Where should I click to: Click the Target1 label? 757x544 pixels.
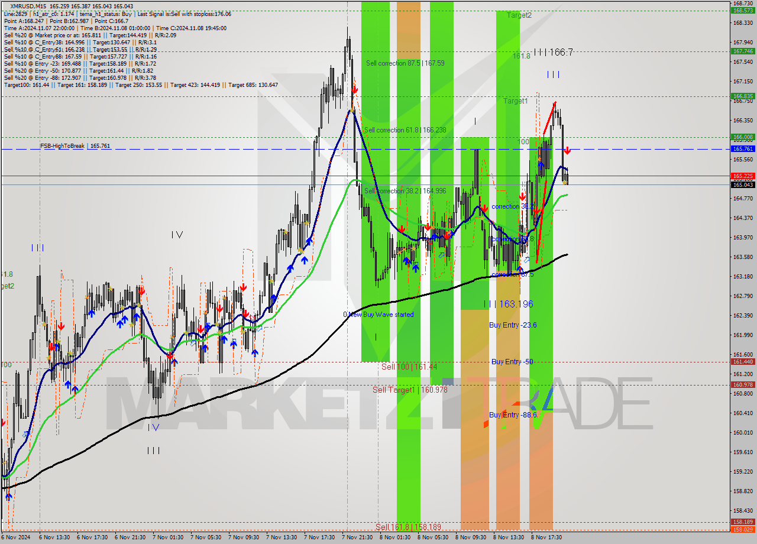pyautogui.click(x=515, y=101)
